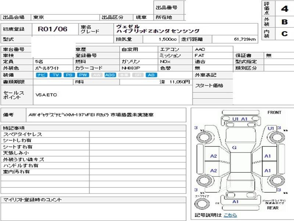Click the transmission value FAT
Viewport: 294px width, 221px height.
coord(199,56)
